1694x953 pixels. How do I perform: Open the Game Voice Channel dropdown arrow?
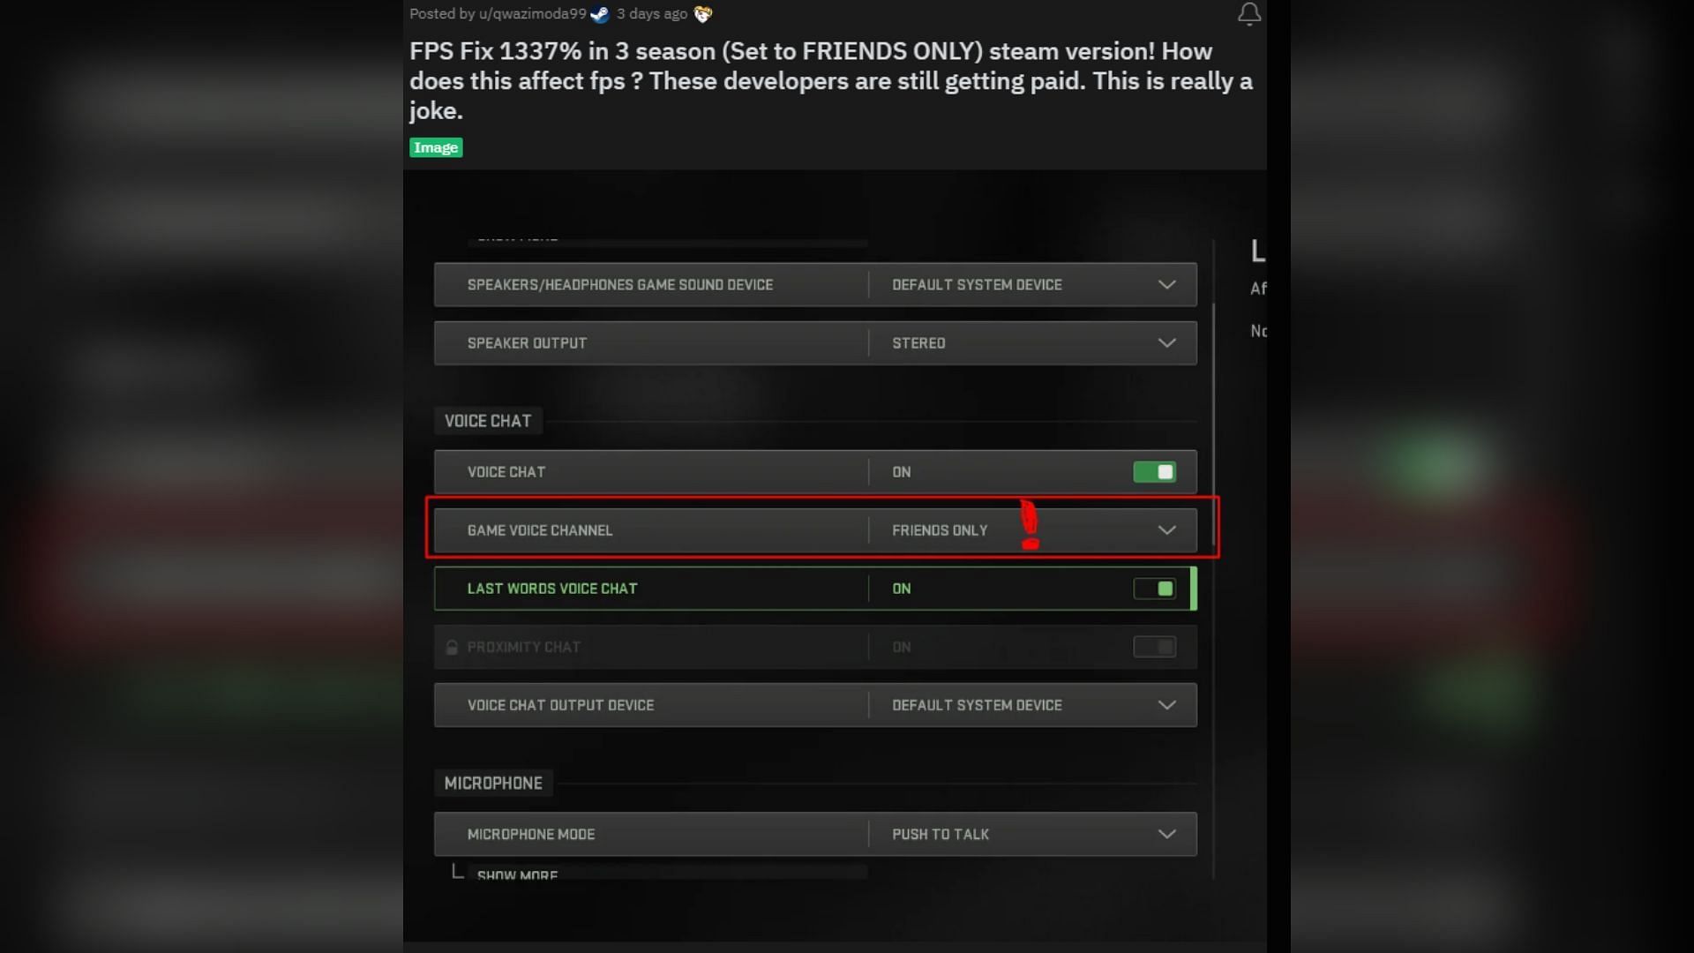1166,530
